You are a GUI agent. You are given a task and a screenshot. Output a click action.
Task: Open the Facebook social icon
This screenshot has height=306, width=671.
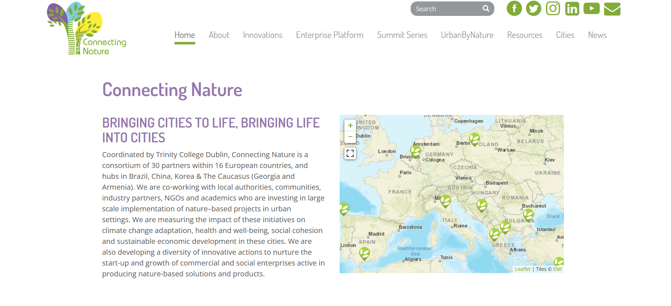(514, 9)
